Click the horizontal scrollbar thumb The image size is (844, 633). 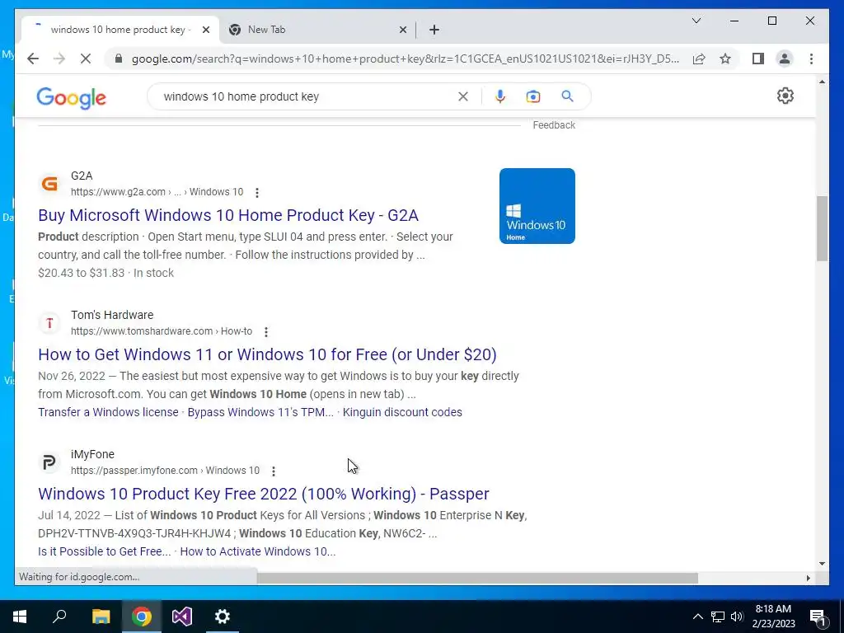click(477, 578)
